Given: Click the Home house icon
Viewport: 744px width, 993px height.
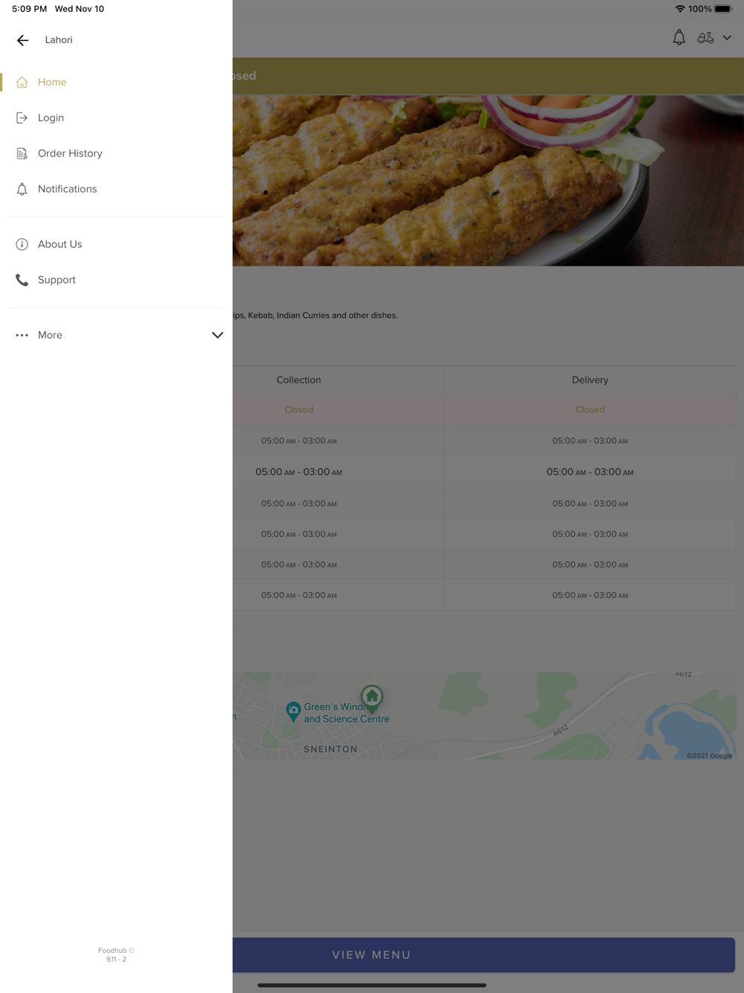Looking at the screenshot, I should click(x=22, y=82).
